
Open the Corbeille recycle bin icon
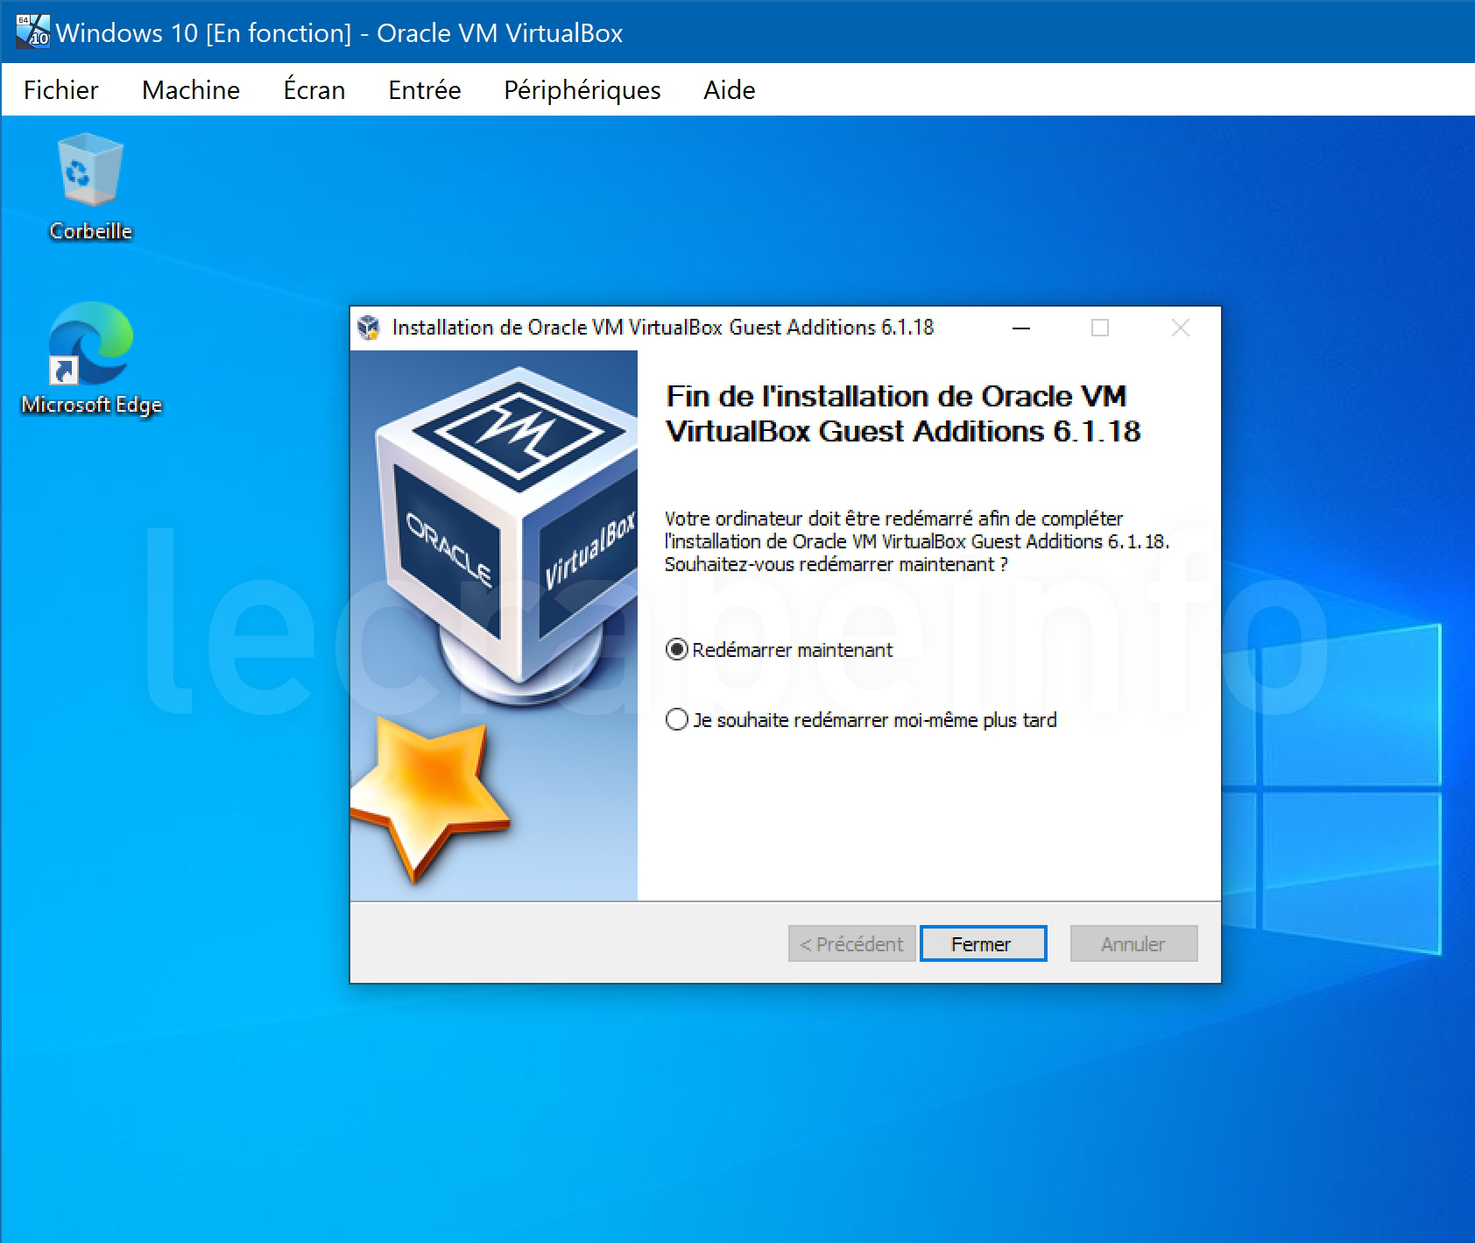click(90, 186)
